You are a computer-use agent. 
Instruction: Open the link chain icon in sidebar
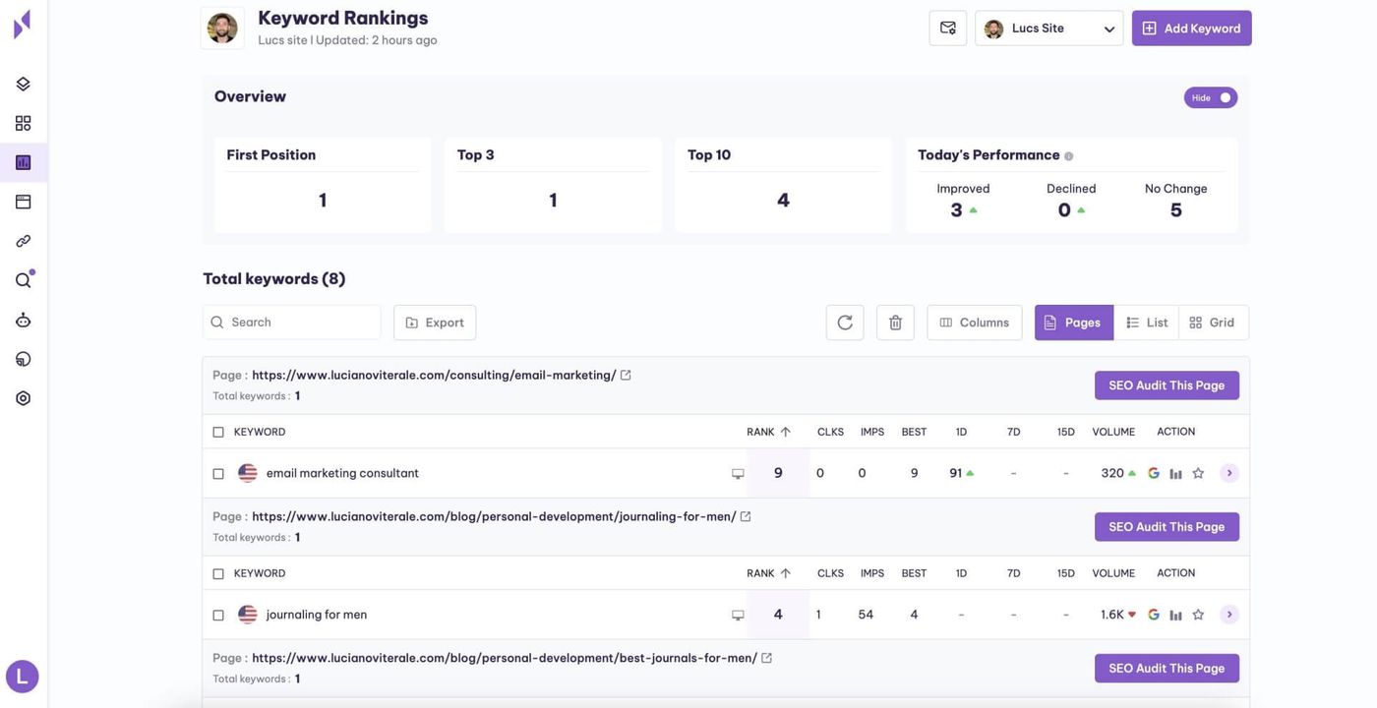(x=23, y=242)
